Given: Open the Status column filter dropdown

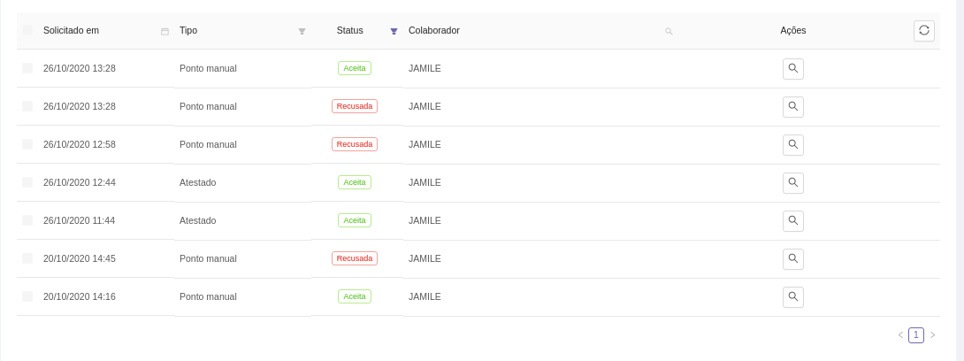Looking at the screenshot, I should point(394,31).
